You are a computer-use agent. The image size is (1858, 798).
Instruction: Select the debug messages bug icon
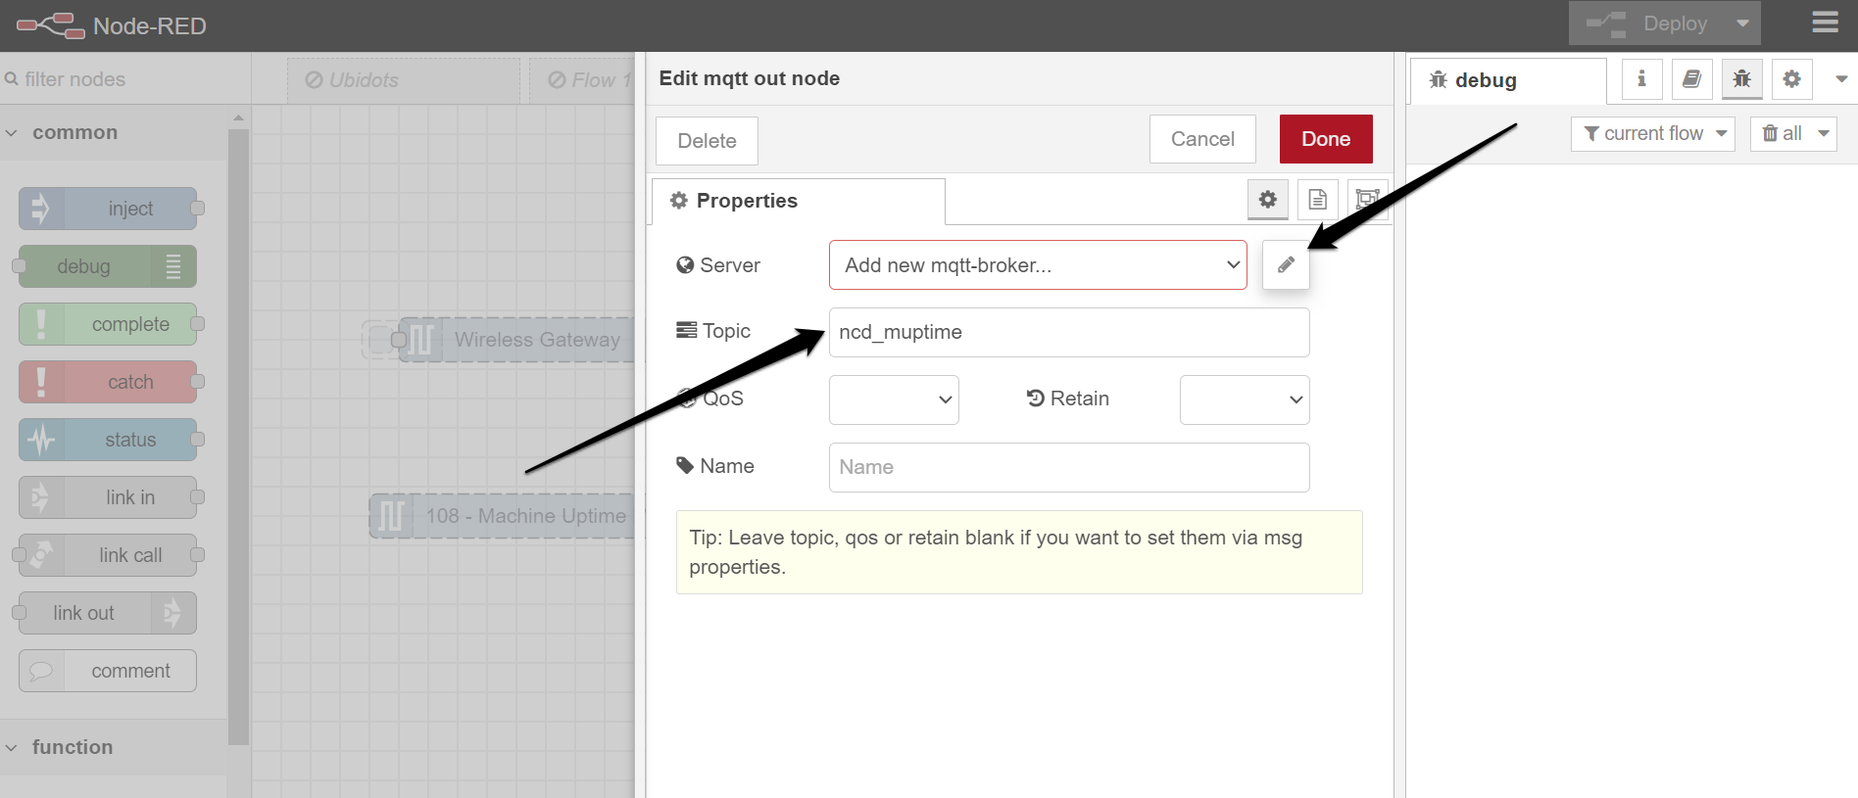coord(1741,79)
